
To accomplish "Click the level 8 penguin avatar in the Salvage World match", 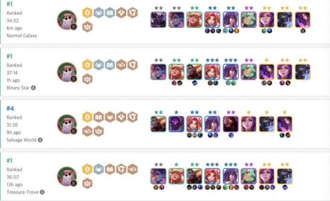I will click(67, 124).
